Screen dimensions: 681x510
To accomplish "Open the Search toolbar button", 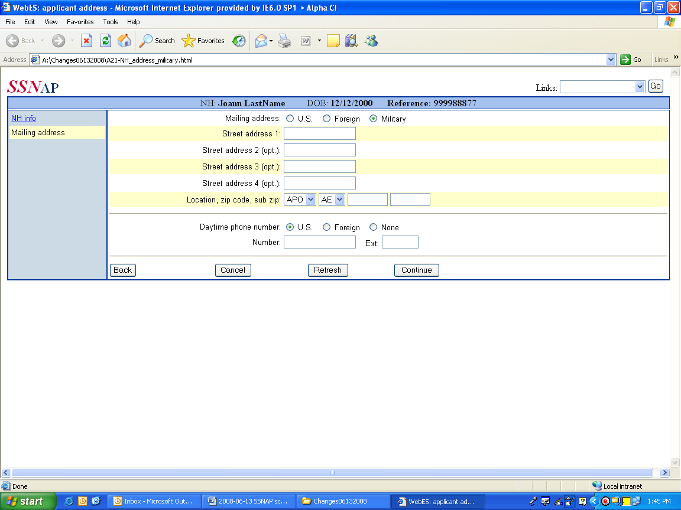I will pos(157,41).
